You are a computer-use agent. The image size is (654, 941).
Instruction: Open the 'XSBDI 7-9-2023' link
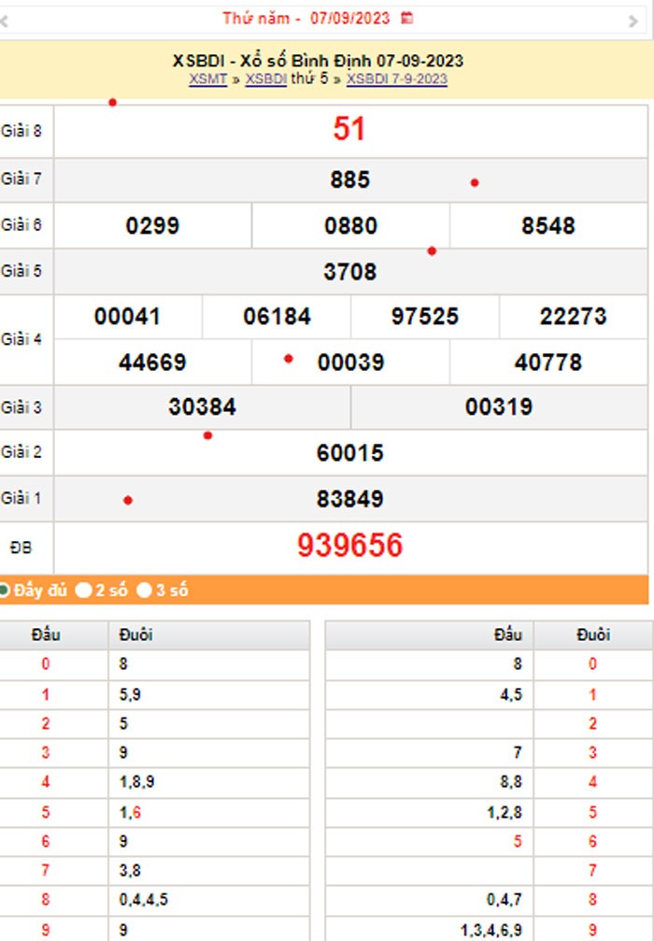point(396,79)
